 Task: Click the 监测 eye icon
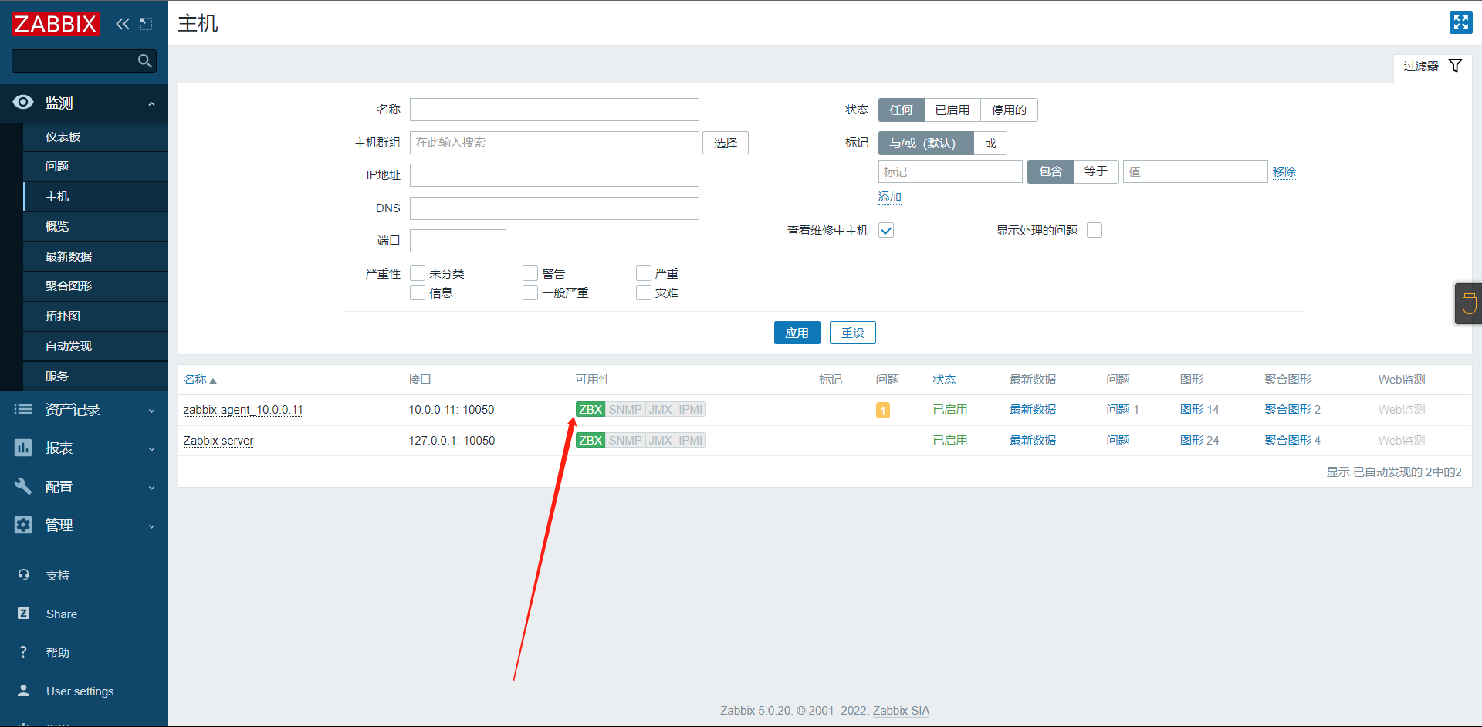[23, 103]
